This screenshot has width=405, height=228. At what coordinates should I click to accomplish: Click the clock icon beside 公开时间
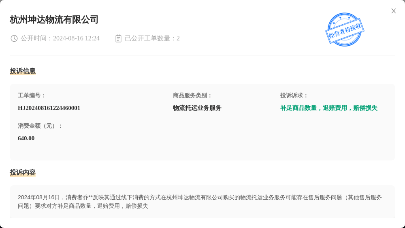coord(14,38)
